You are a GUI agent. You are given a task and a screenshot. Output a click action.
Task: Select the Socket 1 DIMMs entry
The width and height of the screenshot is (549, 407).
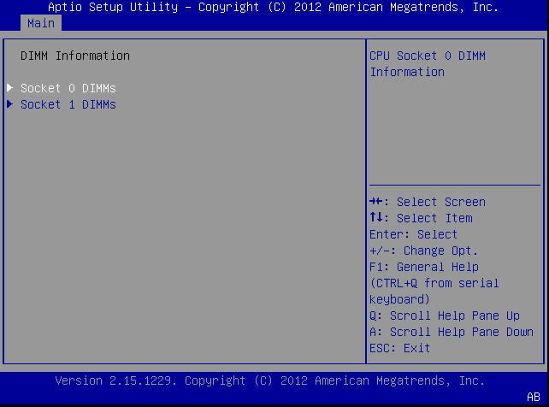coord(68,104)
